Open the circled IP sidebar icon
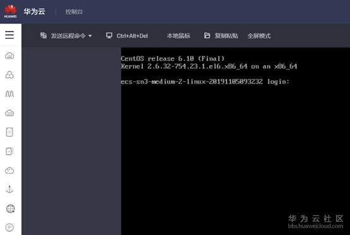Image resolution: width=350 pixels, height=235 pixels. tap(9, 227)
